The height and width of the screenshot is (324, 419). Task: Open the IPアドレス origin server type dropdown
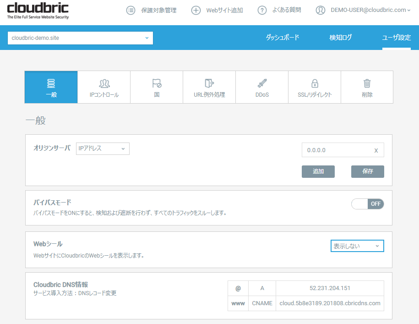click(x=103, y=148)
